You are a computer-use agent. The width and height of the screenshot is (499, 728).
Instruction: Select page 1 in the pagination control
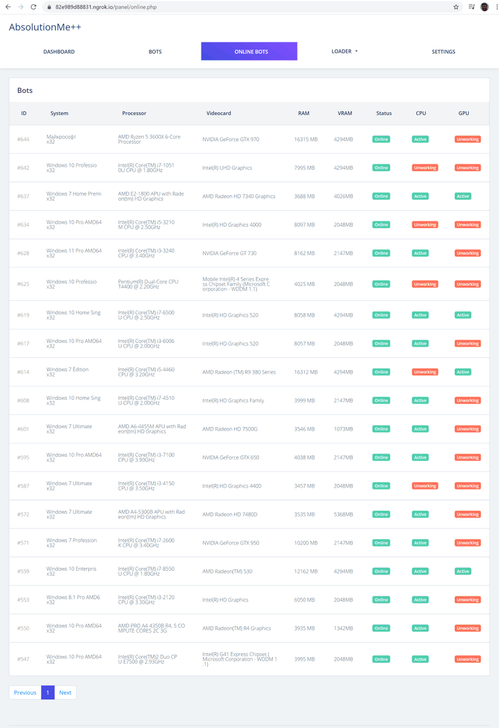[x=47, y=692]
